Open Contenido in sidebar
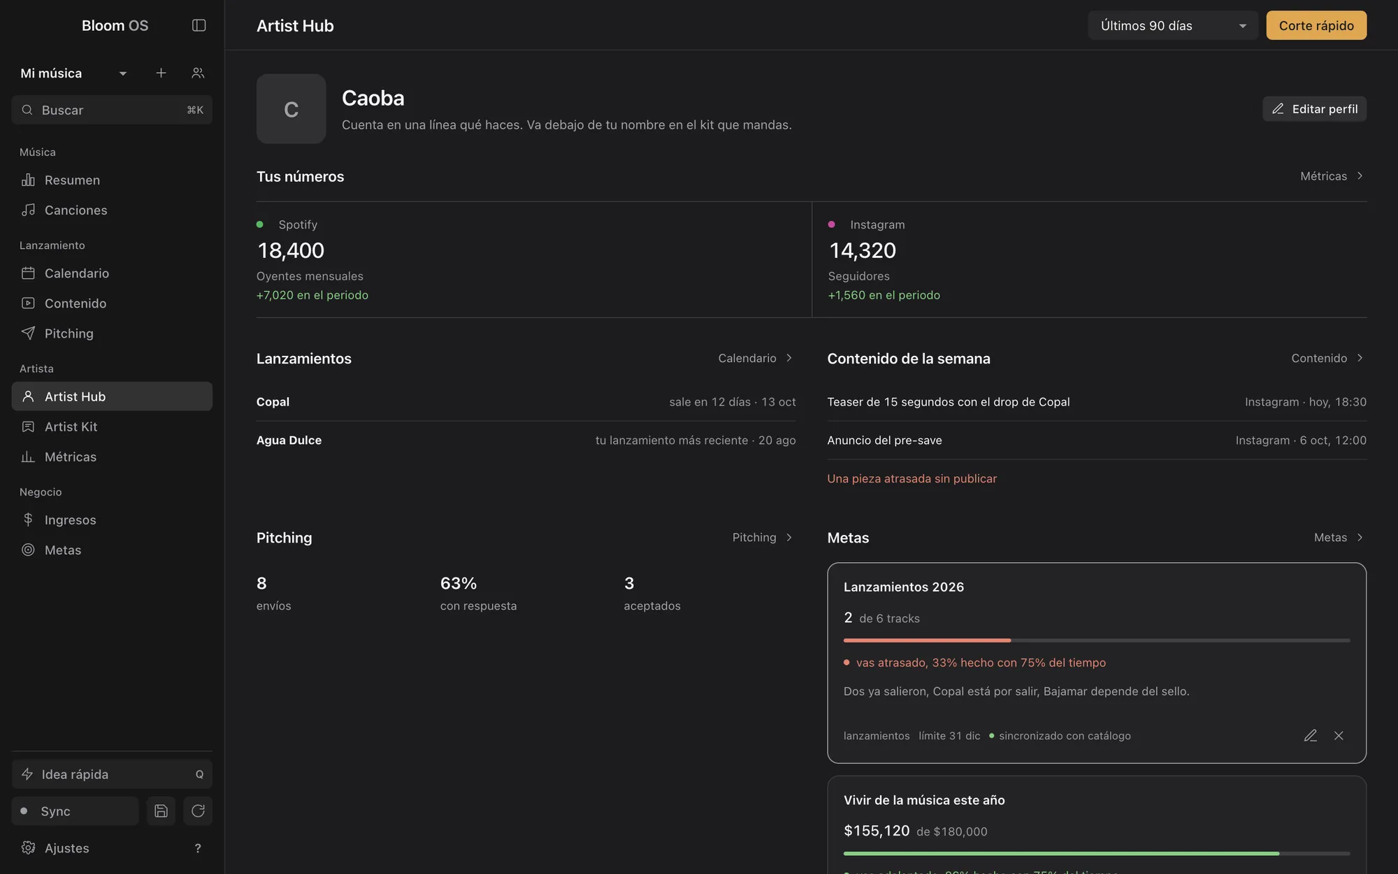 (112, 303)
